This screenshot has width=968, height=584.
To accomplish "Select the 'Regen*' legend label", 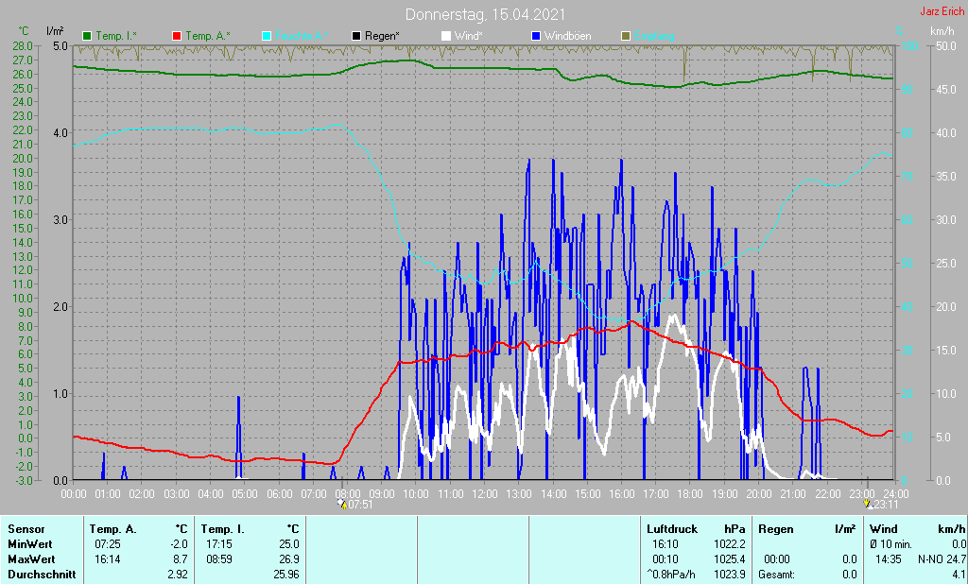I will [382, 37].
